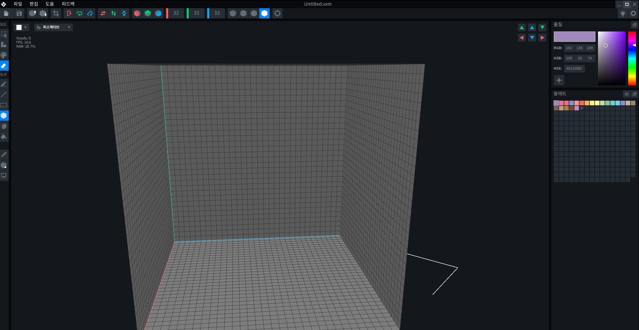Click the save file icon

(19, 13)
